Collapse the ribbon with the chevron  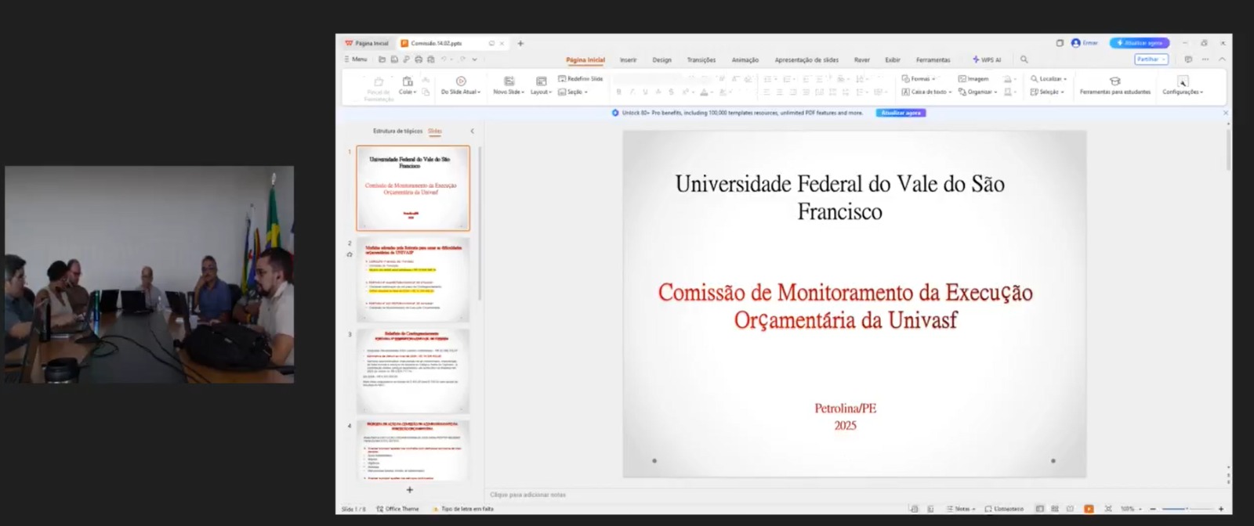coord(1222,59)
